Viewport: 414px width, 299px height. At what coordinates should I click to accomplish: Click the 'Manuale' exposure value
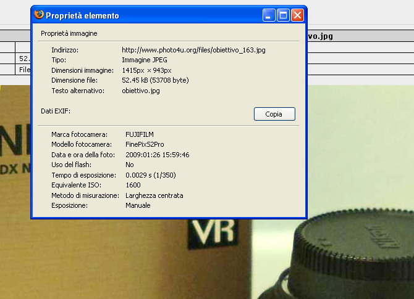138,205
